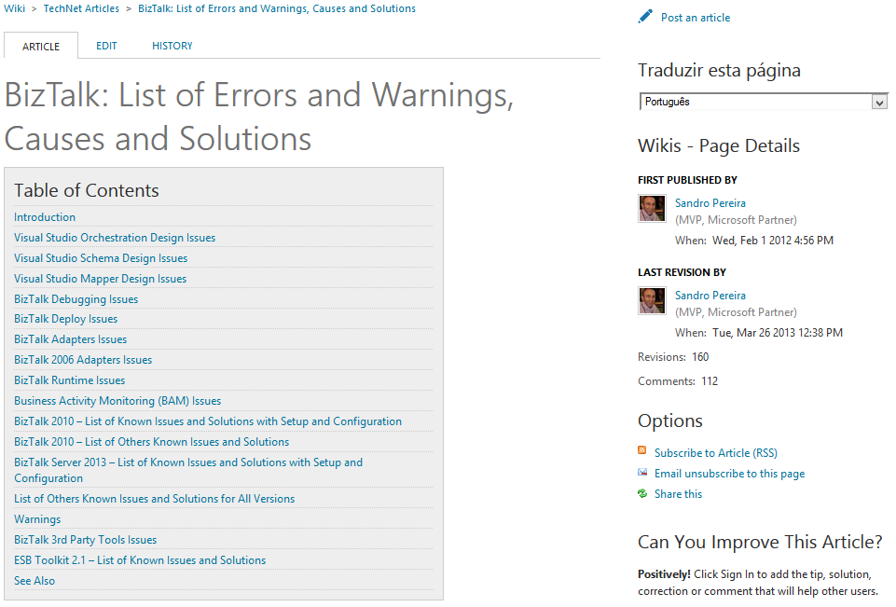Image resolution: width=896 pixels, height=607 pixels.
Task: Click the First Published By author photo
Action: pos(652,209)
